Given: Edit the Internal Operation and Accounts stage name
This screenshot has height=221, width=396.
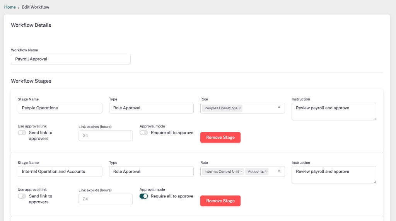Looking at the screenshot, I should coord(60,172).
